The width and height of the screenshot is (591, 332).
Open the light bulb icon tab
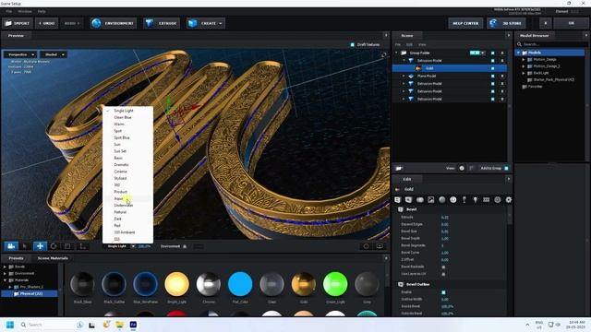click(476, 200)
